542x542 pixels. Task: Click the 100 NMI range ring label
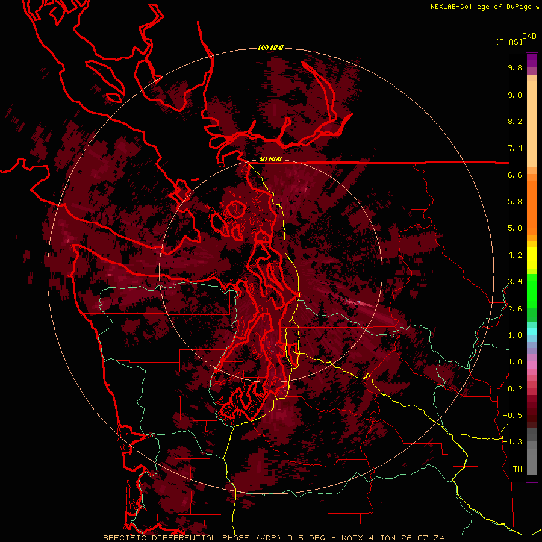(270, 48)
